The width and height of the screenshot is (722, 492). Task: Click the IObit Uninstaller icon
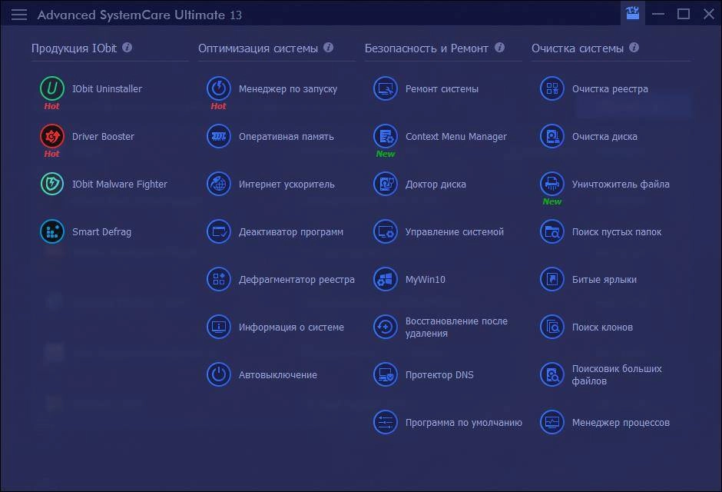point(52,88)
